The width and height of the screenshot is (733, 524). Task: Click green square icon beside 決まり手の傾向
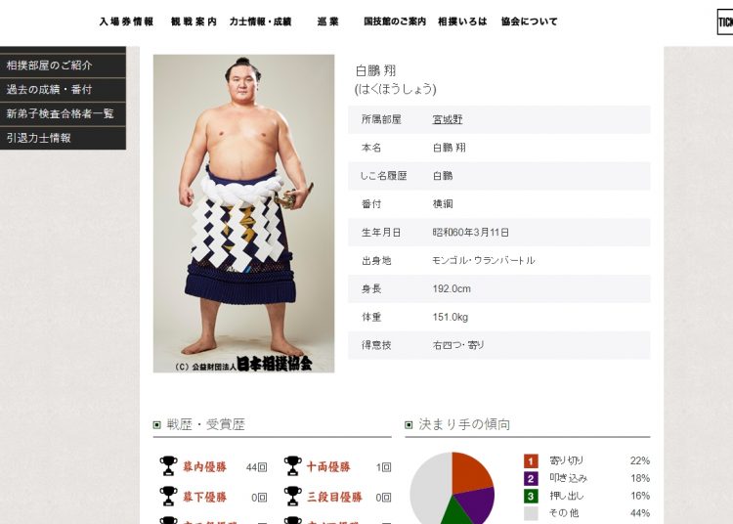coord(409,425)
